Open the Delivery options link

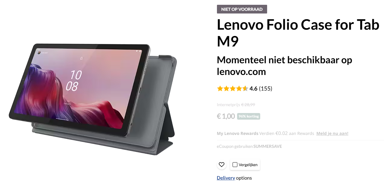(x=226, y=178)
